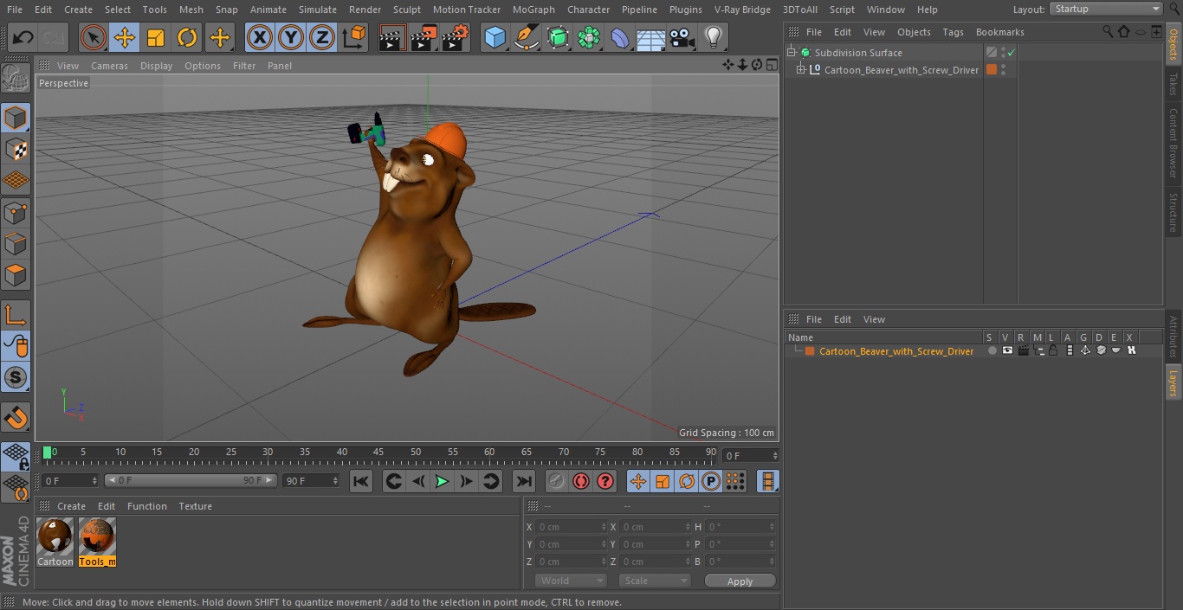Expand Cartoon_Beaver_with_Screw_Driver object node
The image size is (1183, 610).
(801, 70)
